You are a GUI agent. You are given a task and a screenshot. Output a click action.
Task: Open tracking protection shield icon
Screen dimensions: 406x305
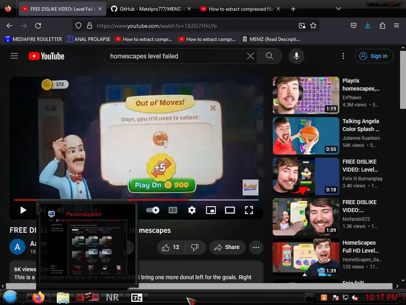[79, 26]
